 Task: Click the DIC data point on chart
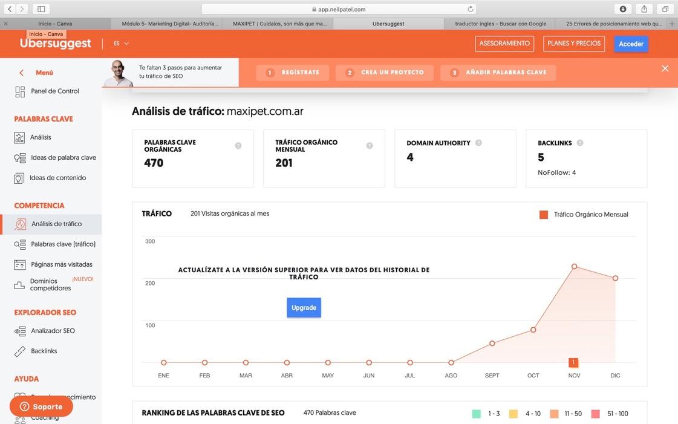pyautogui.click(x=615, y=278)
